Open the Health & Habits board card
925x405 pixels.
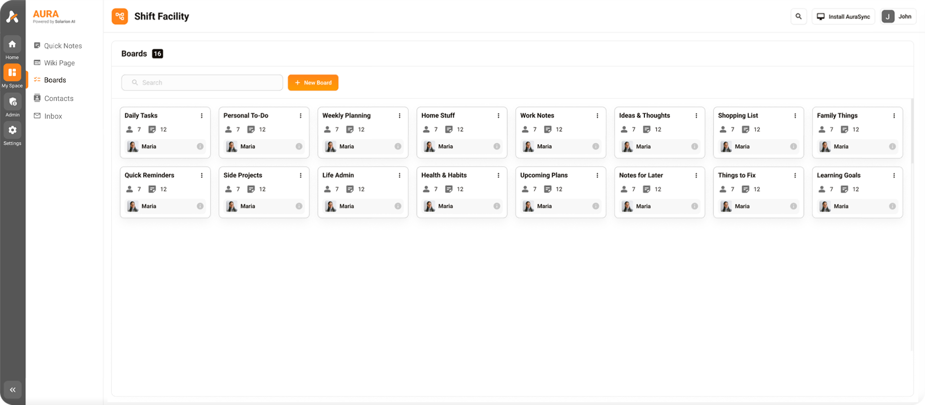coord(444,175)
